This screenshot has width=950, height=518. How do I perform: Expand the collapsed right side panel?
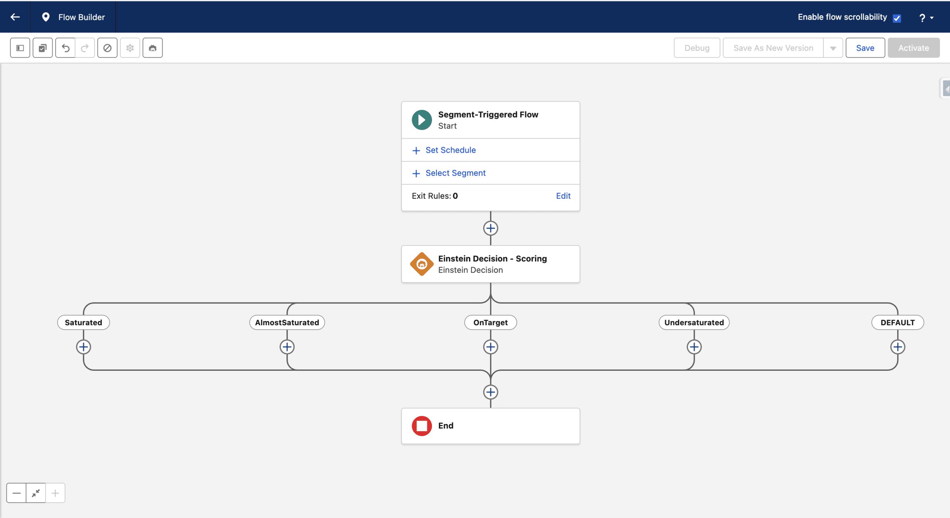point(946,89)
